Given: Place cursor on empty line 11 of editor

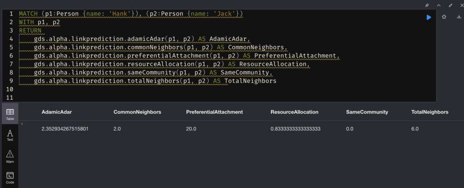Looking at the screenshot, I should pyautogui.click(x=136, y=98).
